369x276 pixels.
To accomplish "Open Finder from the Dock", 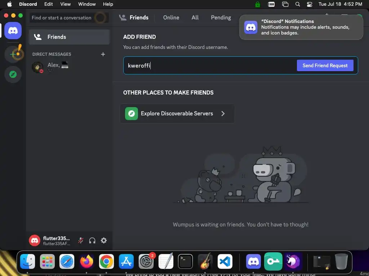I will (x=27, y=262).
